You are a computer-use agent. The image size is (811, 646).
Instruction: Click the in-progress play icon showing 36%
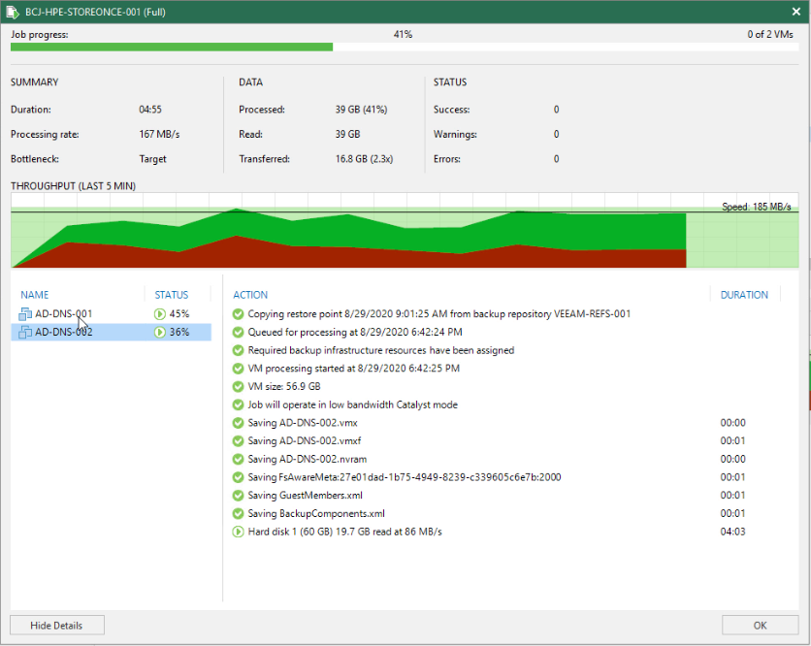160,332
